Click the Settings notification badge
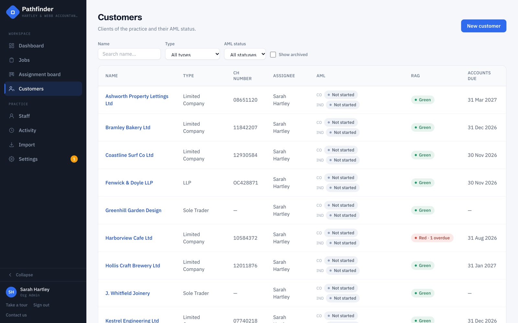Image resolution: width=518 pixels, height=323 pixels. 74,159
